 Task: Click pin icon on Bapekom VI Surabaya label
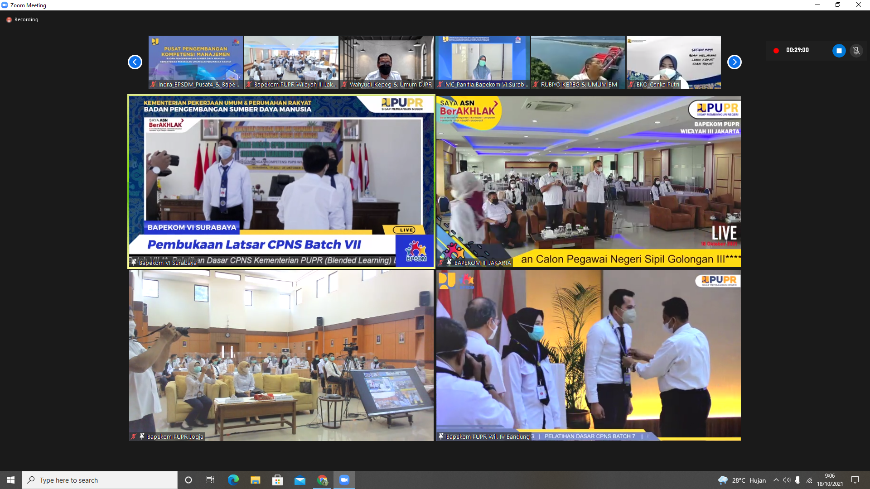[134, 262]
